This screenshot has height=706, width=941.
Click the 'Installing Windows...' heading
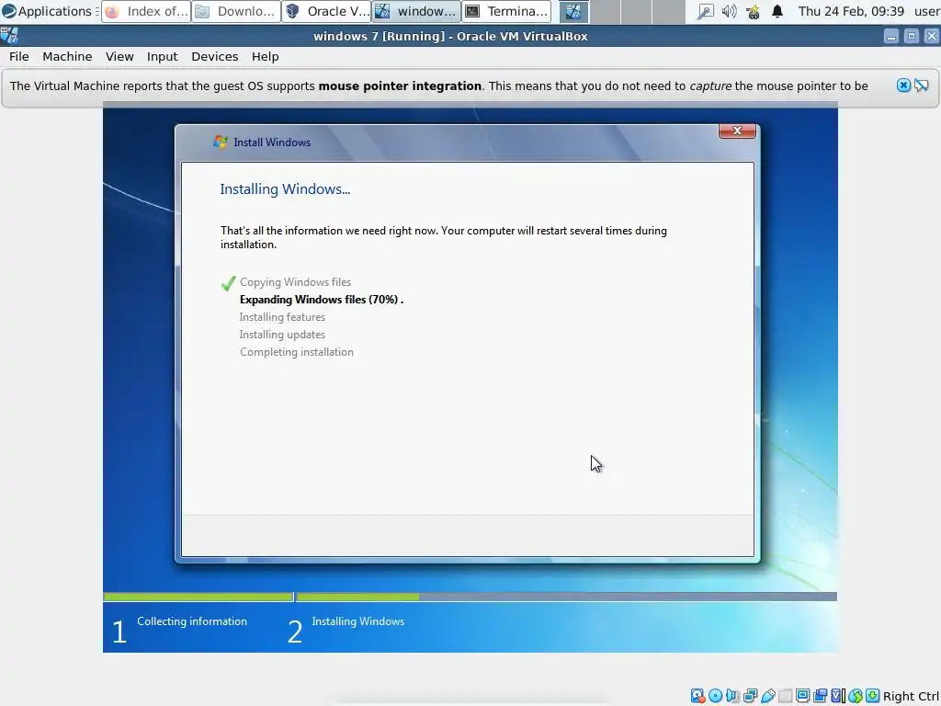pos(285,189)
